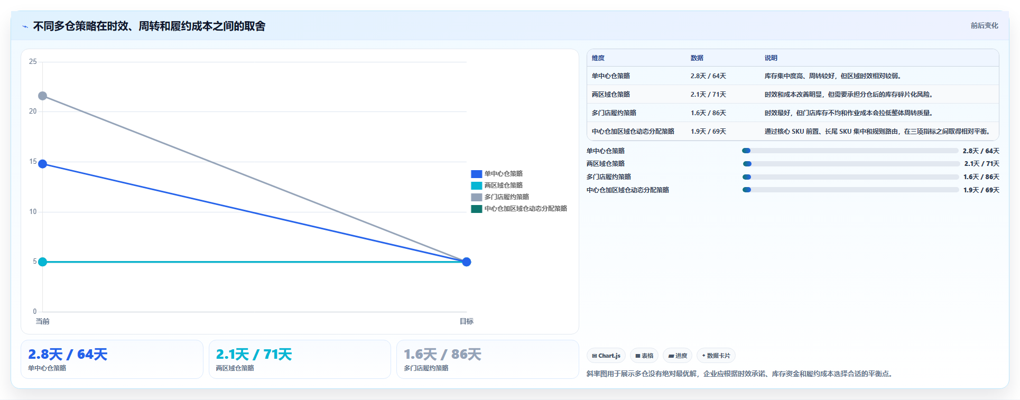
Task: Click the 单中心仓策略 progress bar
Action: [850, 151]
